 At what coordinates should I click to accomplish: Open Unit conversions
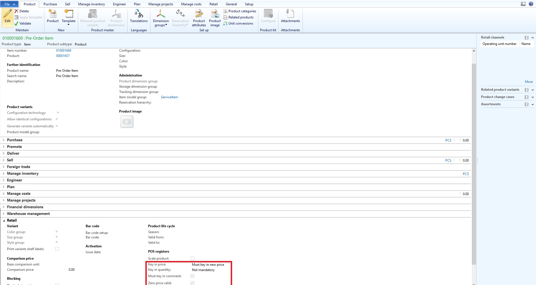(238, 23)
